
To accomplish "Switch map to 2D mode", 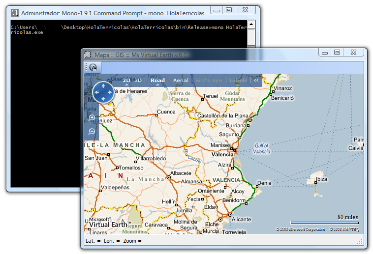I will tap(126, 80).
